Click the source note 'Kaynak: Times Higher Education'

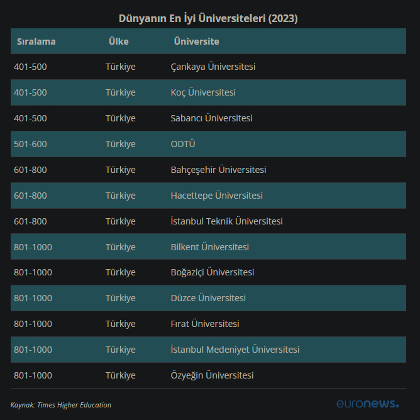point(61,405)
